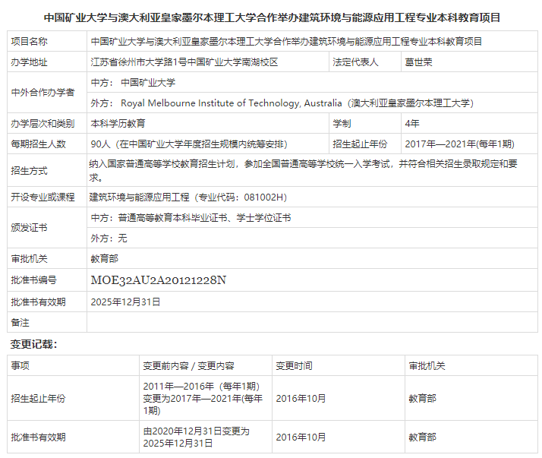Image resolution: width=542 pixels, height=458 pixels.
Task: Click the 变更时间 column header
Action: tap(339, 365)
